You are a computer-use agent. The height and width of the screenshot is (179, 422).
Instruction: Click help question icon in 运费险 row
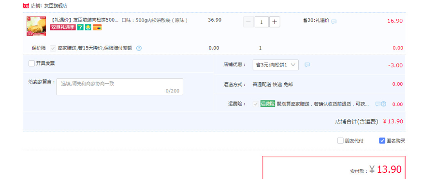point(383,104)
